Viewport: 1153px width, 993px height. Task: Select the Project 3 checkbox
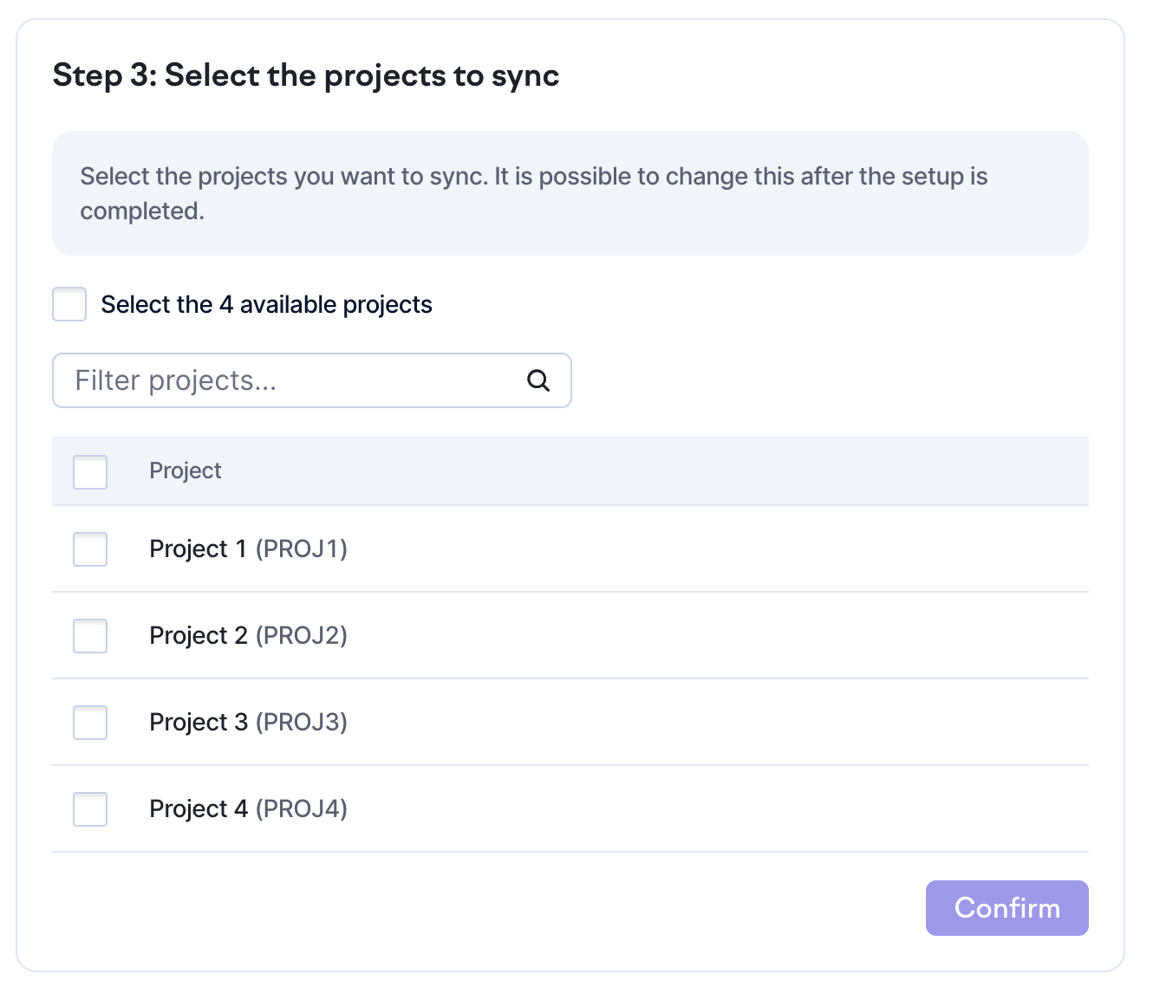(90, 723)
